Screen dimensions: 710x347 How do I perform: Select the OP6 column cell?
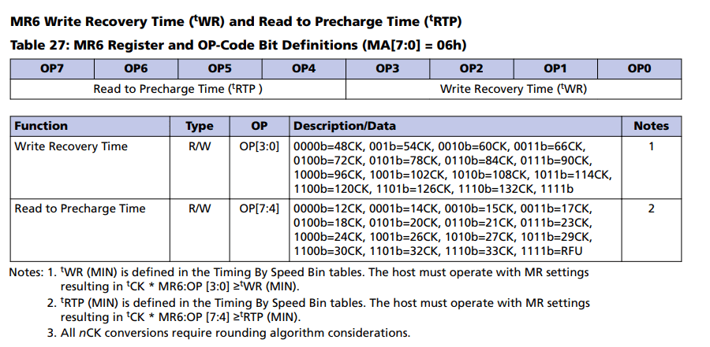pyautogui.click(x=136, y=69)
